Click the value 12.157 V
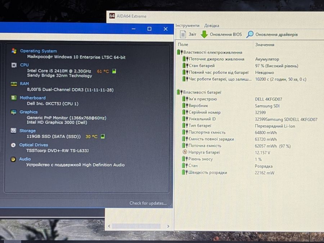The width and height of the screenshot is (324, 243). point(262,153)
